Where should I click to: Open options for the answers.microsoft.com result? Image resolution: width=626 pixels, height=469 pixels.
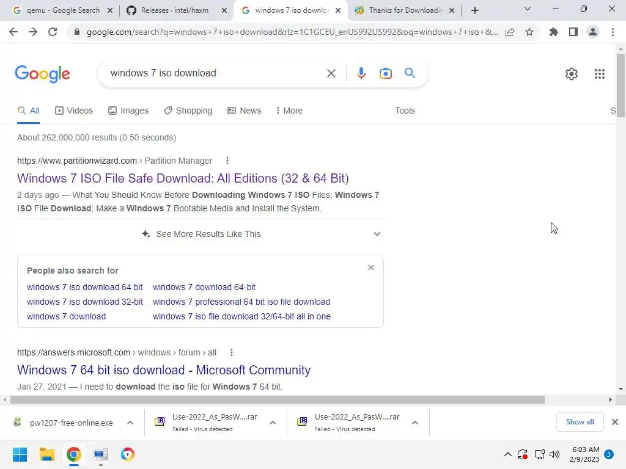click(232, 352)
